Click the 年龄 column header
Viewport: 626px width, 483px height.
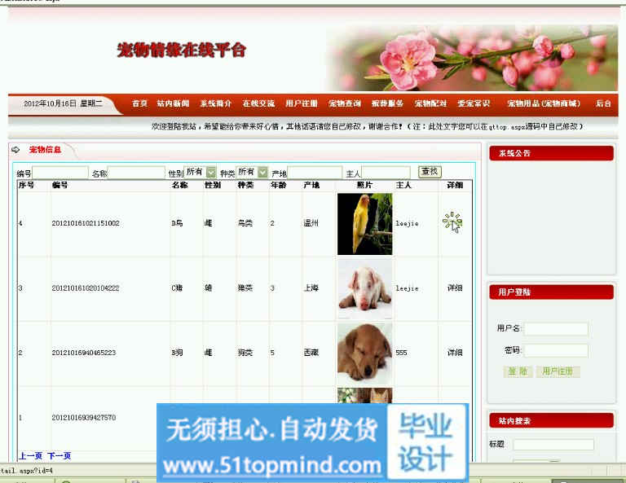278,185
